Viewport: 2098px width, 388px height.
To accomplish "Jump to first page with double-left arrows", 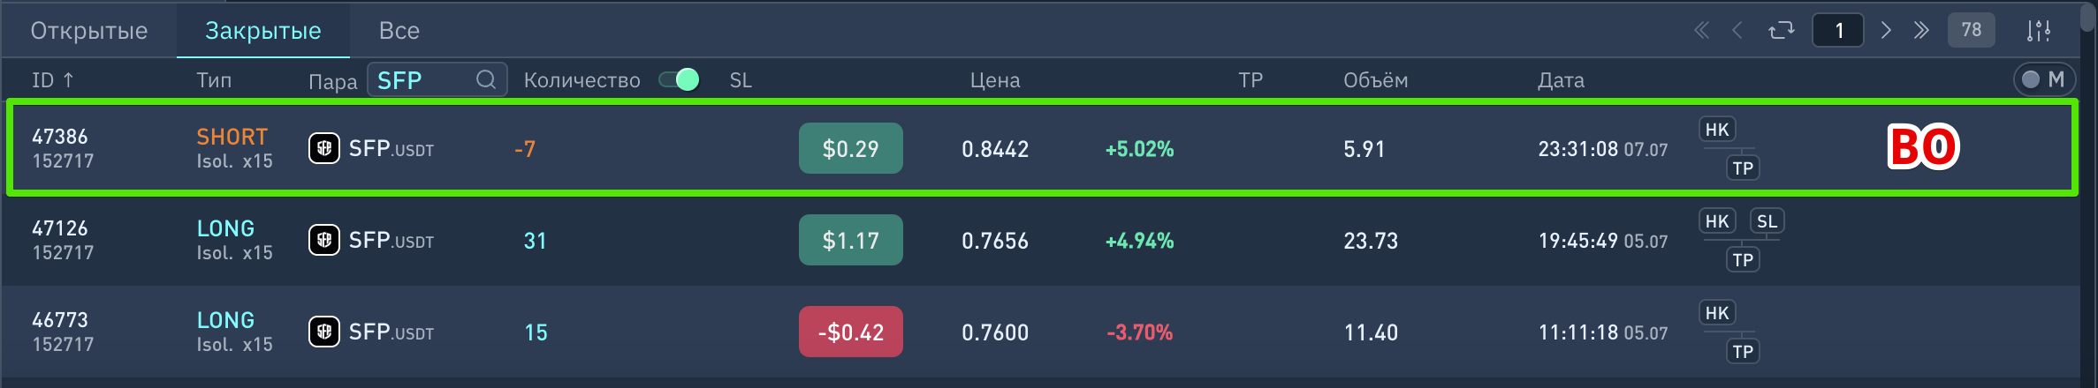I will (1701, 31).
